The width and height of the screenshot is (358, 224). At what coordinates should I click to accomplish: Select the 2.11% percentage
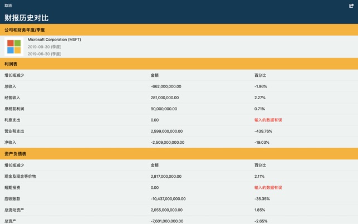pos(259,176)
